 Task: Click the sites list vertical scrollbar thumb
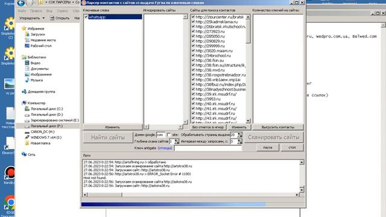click(248, 31)
